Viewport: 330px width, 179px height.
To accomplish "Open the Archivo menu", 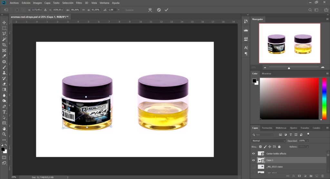I will tap(14, 3).
